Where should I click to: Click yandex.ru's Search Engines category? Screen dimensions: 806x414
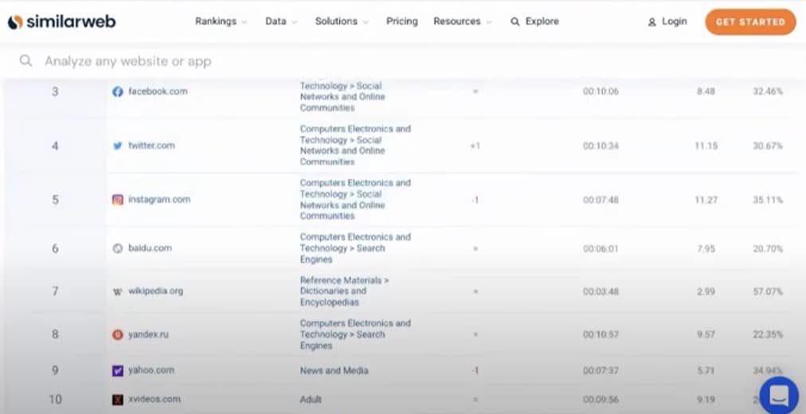click(x=355, y=334)
